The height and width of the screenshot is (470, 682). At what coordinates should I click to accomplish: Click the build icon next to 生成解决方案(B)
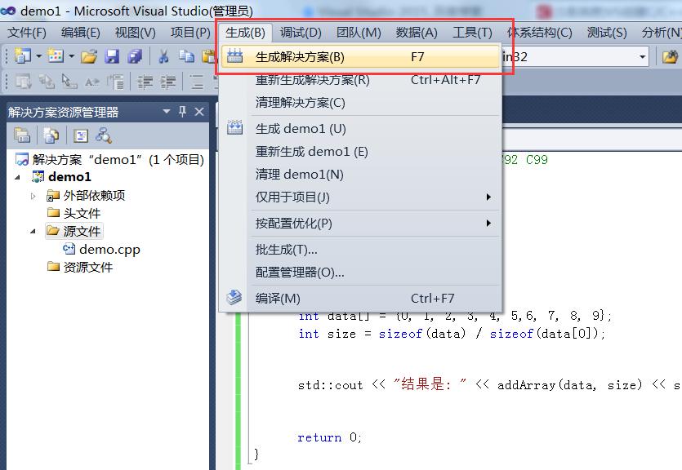click(x=235, y=56)
